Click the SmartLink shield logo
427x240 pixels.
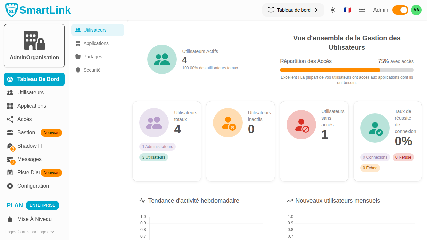click(11, 10)
